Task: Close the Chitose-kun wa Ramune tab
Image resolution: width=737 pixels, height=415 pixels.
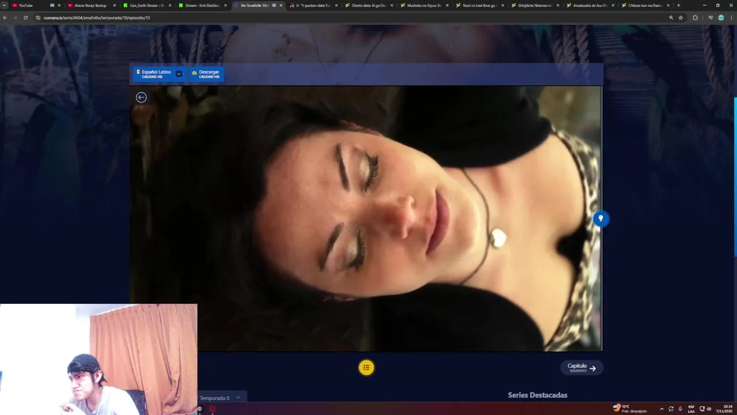Action: pyautogui.click(x=668, y=5)
